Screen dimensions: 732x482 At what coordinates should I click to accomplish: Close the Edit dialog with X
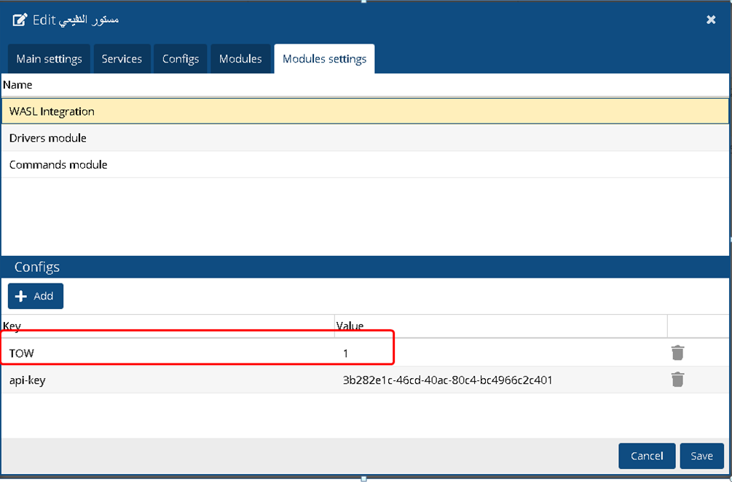711,20
